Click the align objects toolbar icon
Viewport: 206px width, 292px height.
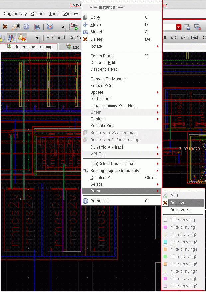[x=37, y=27]
